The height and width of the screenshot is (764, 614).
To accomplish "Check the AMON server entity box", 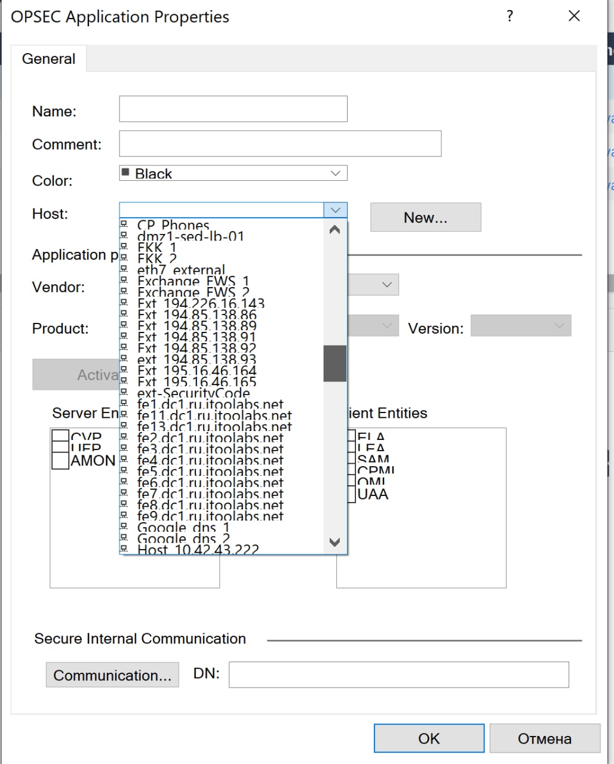I will pyautogui.click(x=60, y=461).
